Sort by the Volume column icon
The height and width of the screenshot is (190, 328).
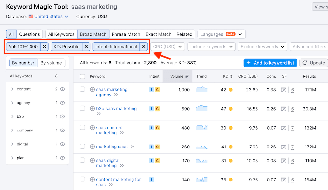(187, 76)
